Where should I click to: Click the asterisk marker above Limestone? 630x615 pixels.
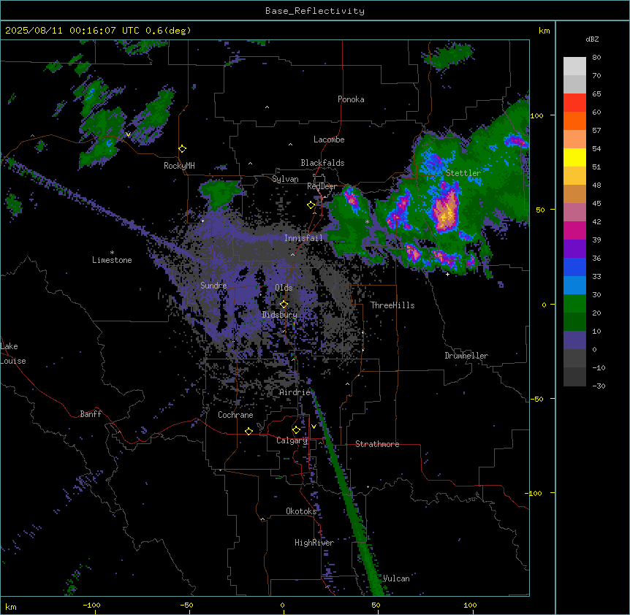click(112, 253)
